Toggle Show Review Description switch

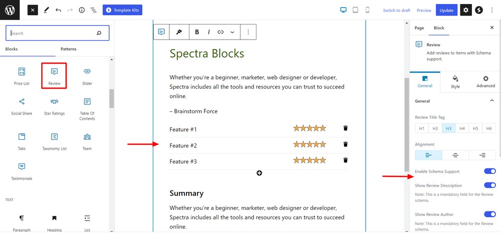[490, 185]
